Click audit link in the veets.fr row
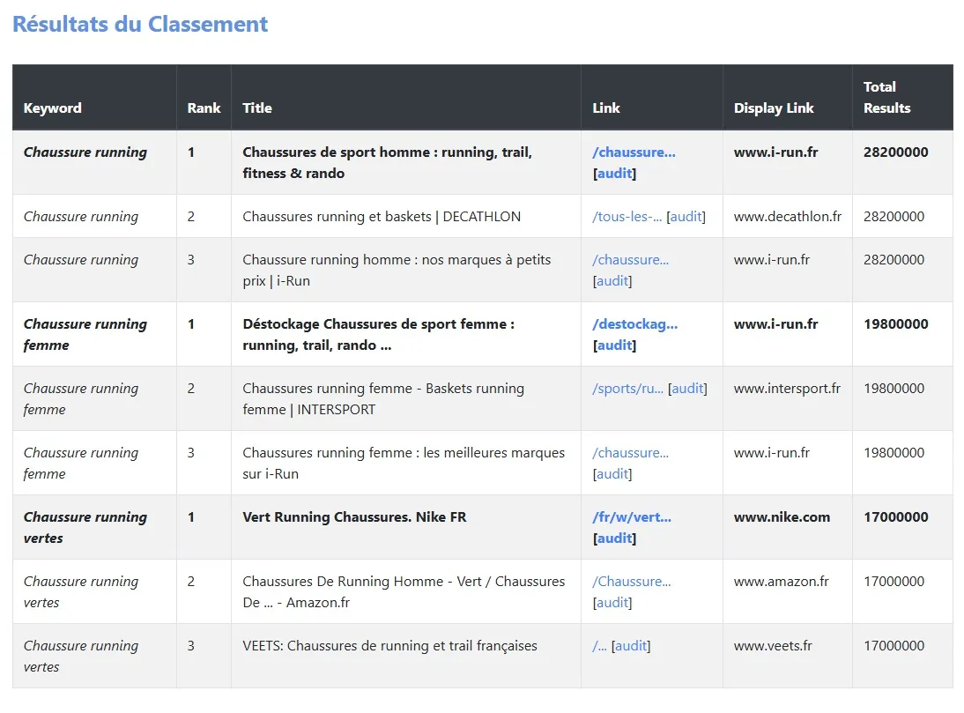Screen dimensions: 964x713 [631, 646]
